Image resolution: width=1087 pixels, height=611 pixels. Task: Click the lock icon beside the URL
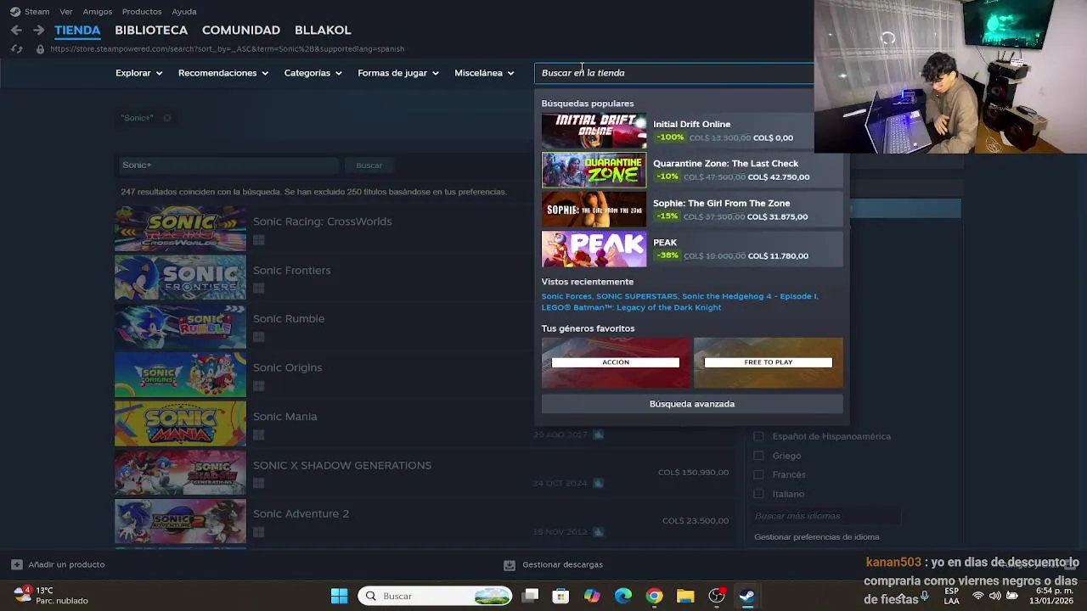click(x=40, y=49)
